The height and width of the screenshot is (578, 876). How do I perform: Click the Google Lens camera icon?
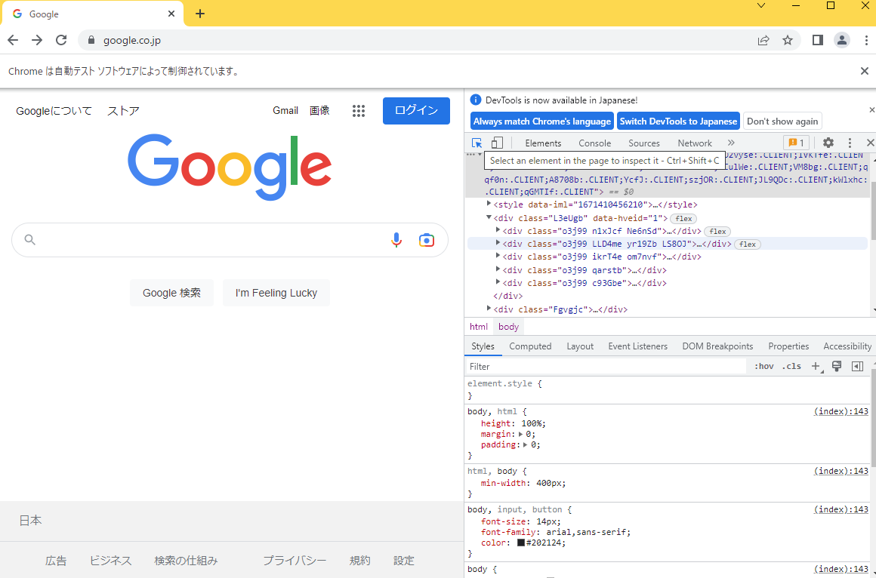click(427, 239)
